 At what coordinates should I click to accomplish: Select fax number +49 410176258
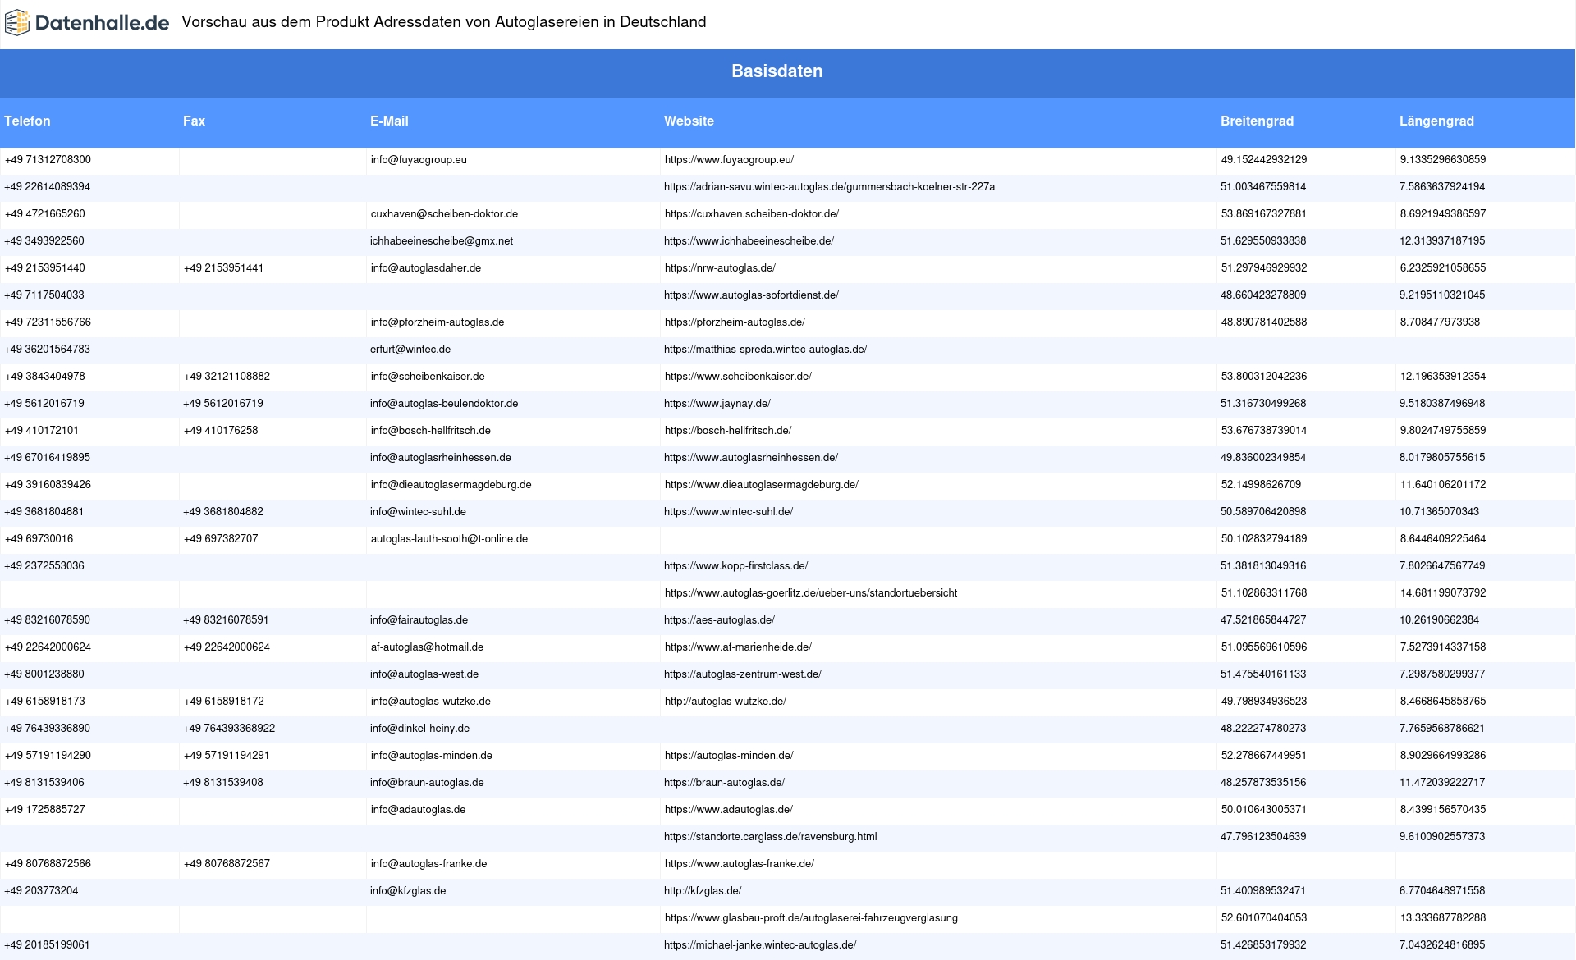pyautogui.click(x=221, y=431)
